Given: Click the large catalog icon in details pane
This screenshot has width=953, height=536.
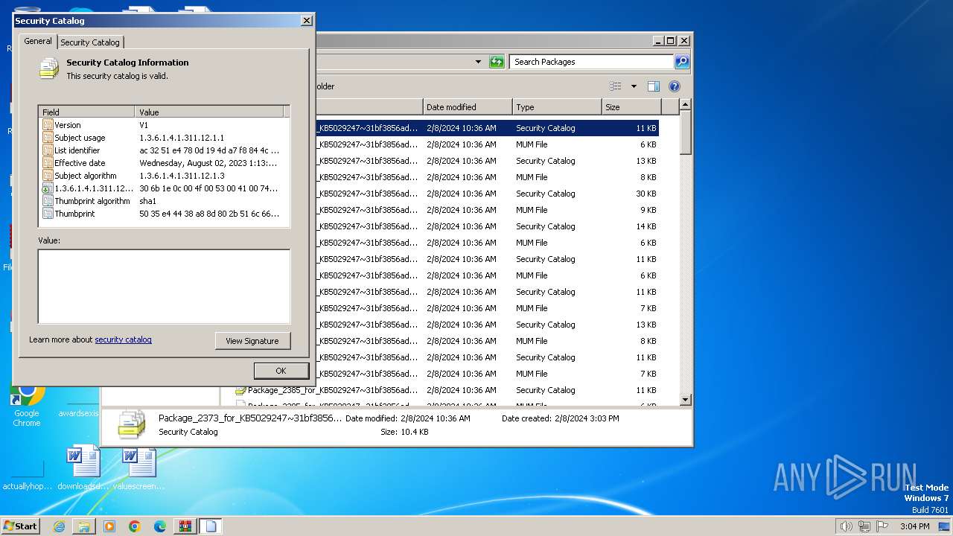Looking at the screenshot, I should 132,425.
